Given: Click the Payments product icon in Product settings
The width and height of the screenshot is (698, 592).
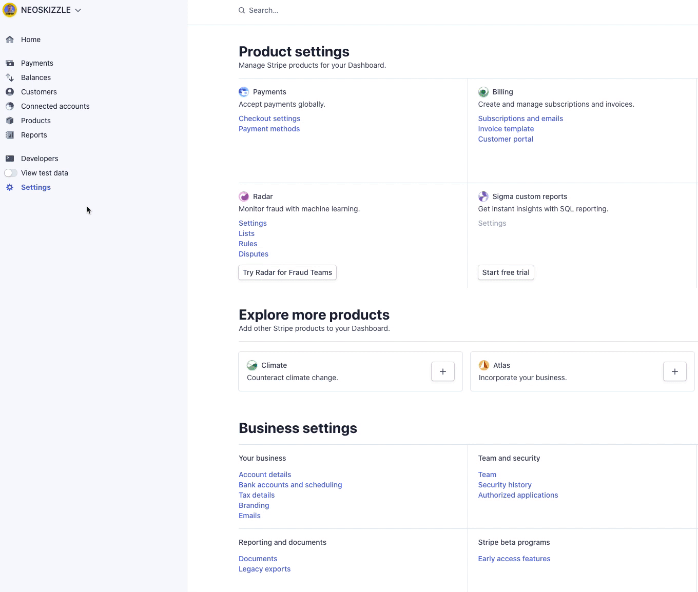Looking at the screenshot, I should (x=244, y=92).
